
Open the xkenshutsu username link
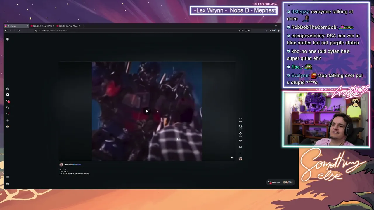[x=69, y=164]
